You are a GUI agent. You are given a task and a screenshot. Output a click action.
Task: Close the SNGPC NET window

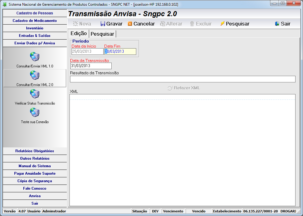[294, 3]
